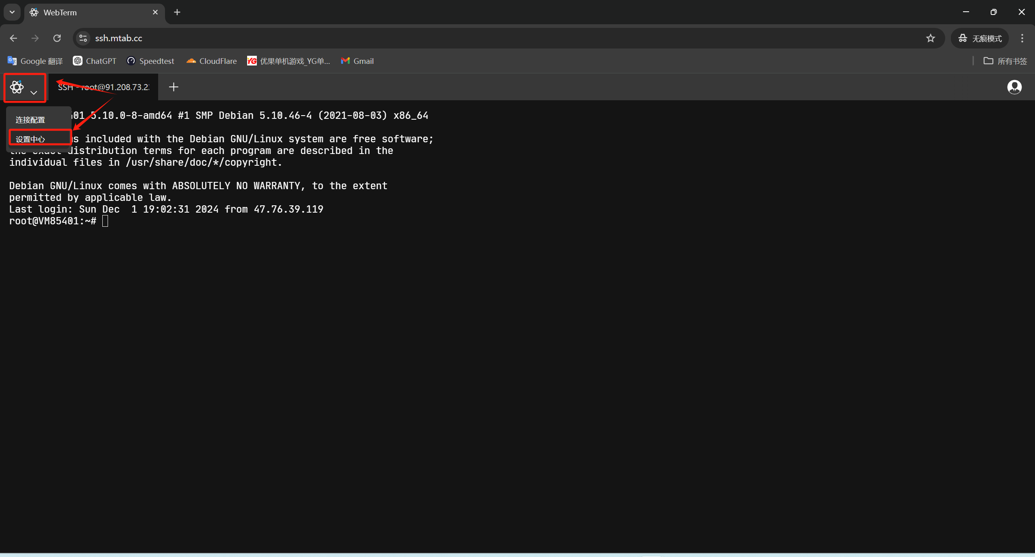Screen dimensions: 1035x557
Task: View site information icon in address bar
Action: click(83, 38)
